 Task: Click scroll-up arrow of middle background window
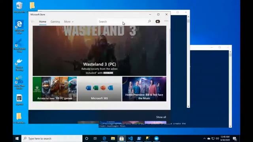click(x=188, y=17)
